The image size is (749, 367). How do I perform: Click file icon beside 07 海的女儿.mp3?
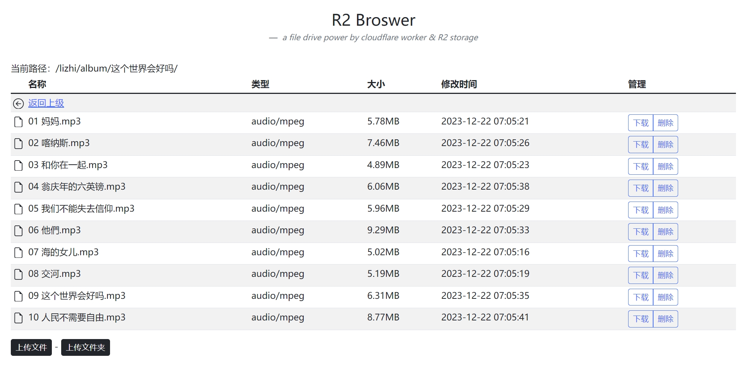(18, 253)
